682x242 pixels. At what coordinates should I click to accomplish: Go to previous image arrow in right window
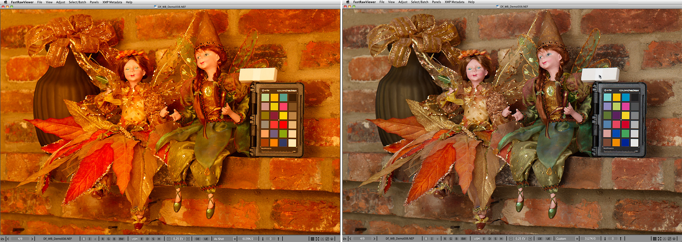pyautogui.click(x=350, y=239)
